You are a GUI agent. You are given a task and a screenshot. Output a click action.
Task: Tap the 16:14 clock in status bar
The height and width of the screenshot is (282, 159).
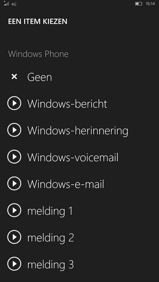coord(150,4)
